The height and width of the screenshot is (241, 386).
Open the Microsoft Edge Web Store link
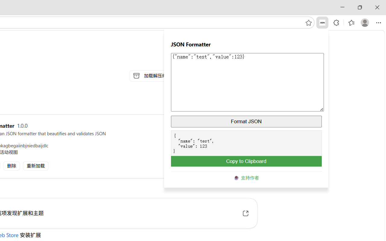[9, 235]
